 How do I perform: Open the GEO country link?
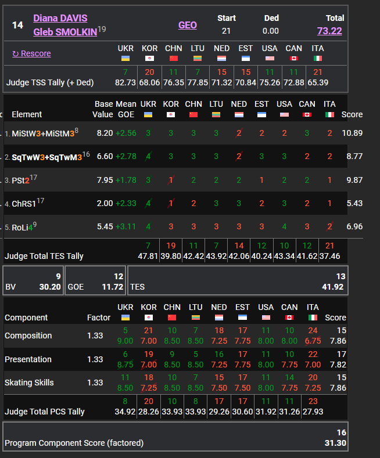coord(187,25)
